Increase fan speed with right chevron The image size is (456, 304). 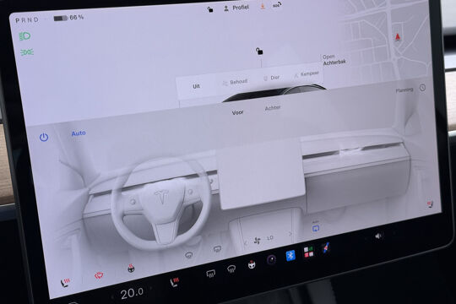[290, 234]
